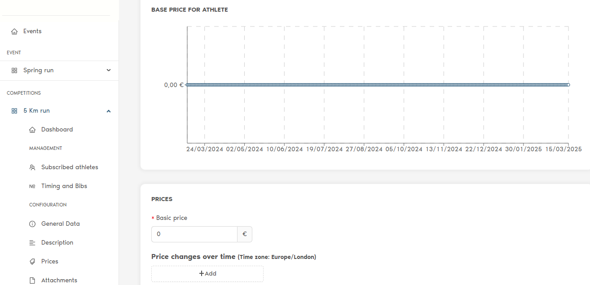Click the Spring run grid icon
590x285 pixels.
(14, 70)
